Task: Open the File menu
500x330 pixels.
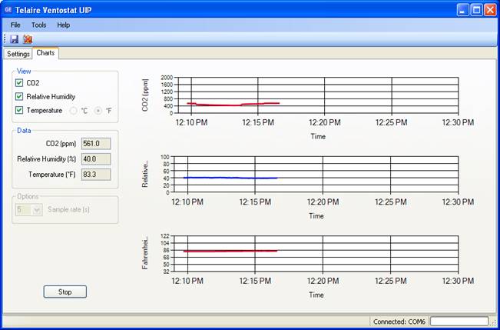Action: [15, 25]
